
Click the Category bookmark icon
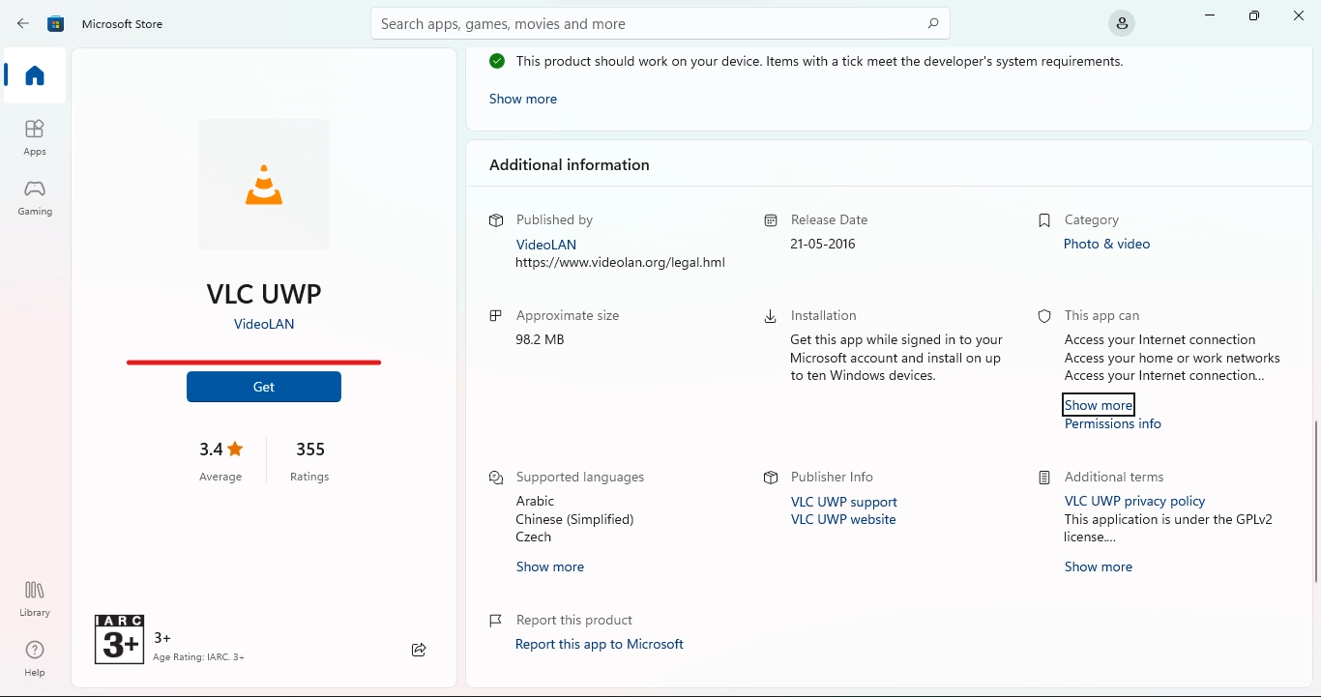click(x=1044, y=220)
